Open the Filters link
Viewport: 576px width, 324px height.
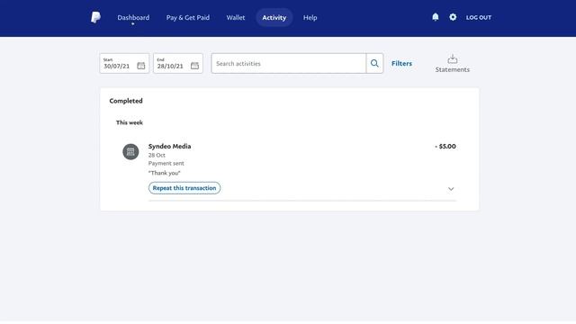point(401,64)
